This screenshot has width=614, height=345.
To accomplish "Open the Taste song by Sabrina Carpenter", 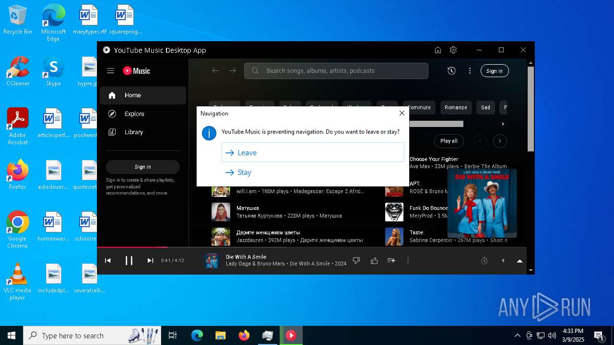I will (x=416, y=232).
